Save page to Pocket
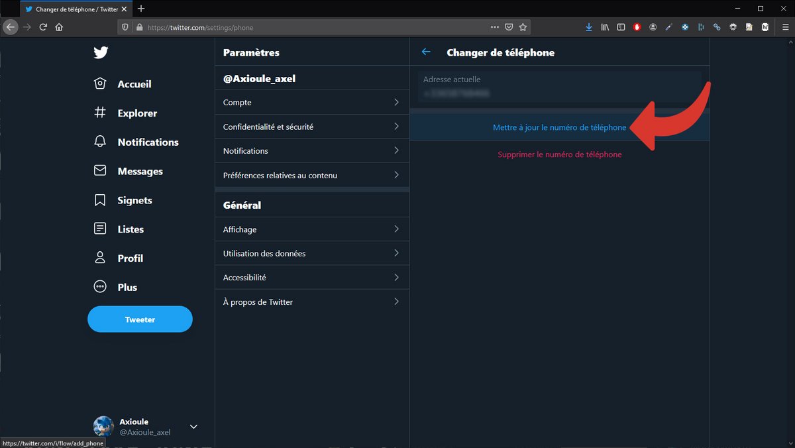 pos(509,27)
